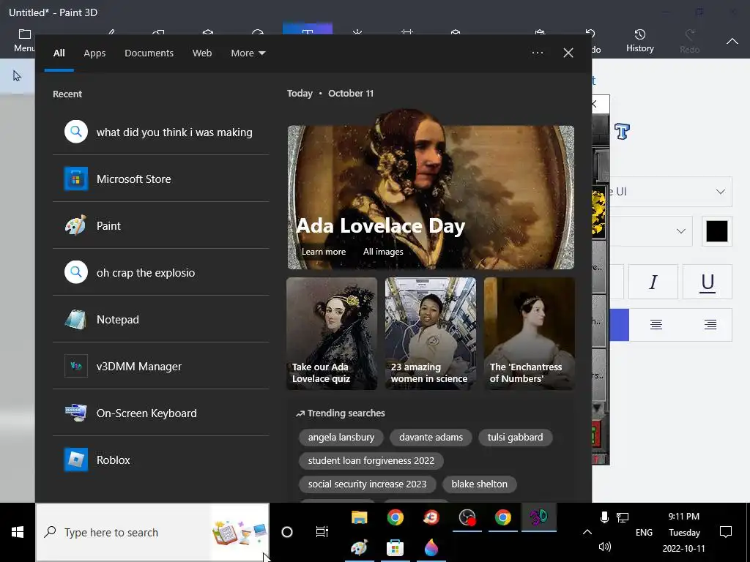Search student loan forgiveness 2022 chip
Screen dimensions: 750x562
tap(371, 461)
